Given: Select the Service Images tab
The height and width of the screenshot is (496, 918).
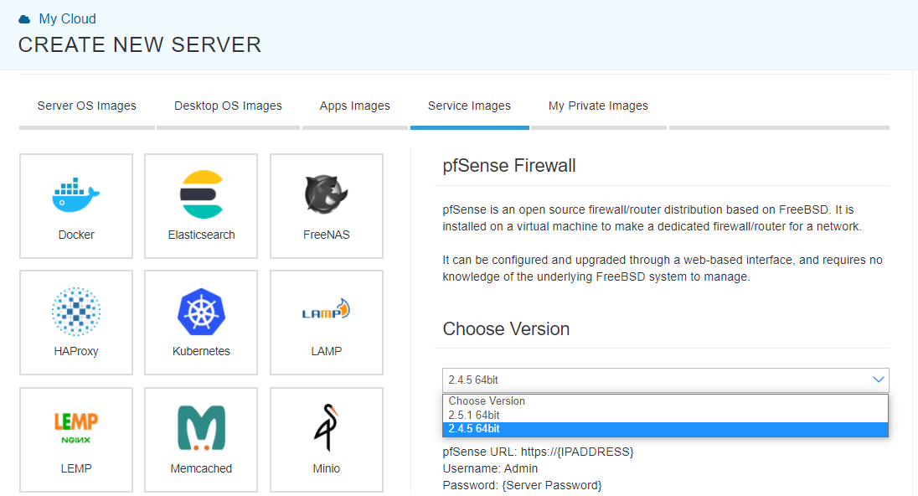Looking at the screenshot, I should 470,106.
